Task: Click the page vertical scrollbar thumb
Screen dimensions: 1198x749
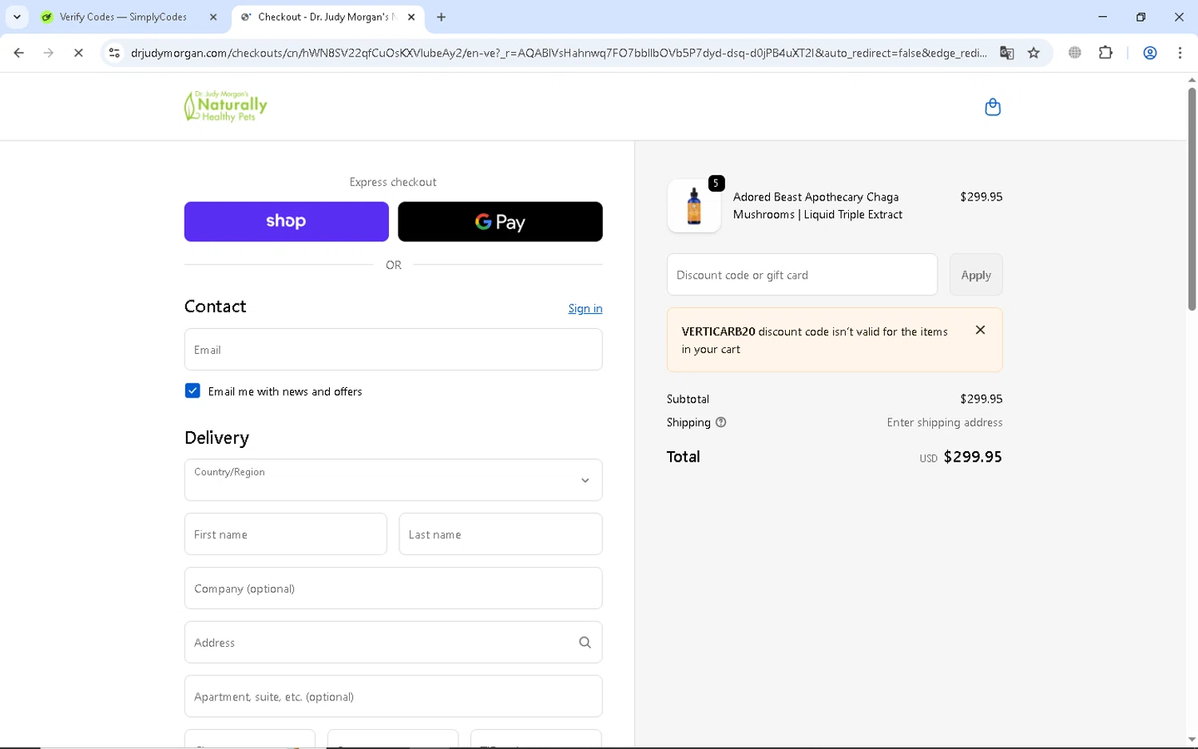Action: pos(1192,198)
